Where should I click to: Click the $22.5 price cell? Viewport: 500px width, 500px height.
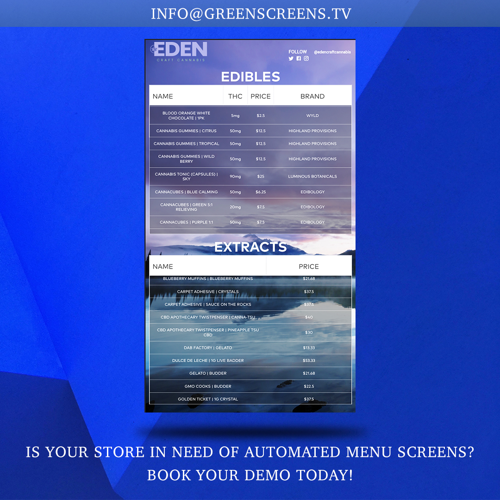(x=309, y=386)
